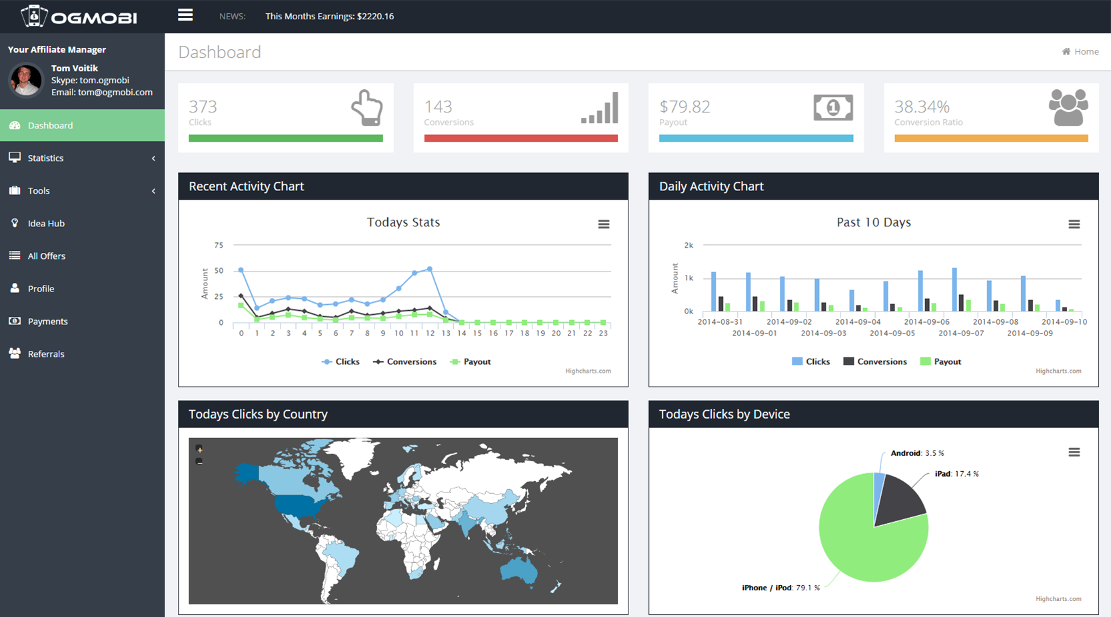Viewport: 1111px width, 617px height.
Task: Zoom in on the country clicks map
Action: tap(199, 449)
